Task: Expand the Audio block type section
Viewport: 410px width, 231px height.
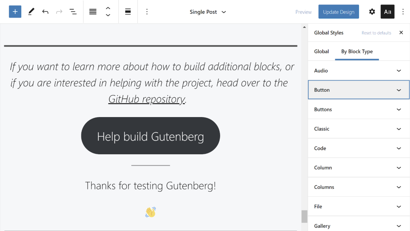Action: click(358, 70)
